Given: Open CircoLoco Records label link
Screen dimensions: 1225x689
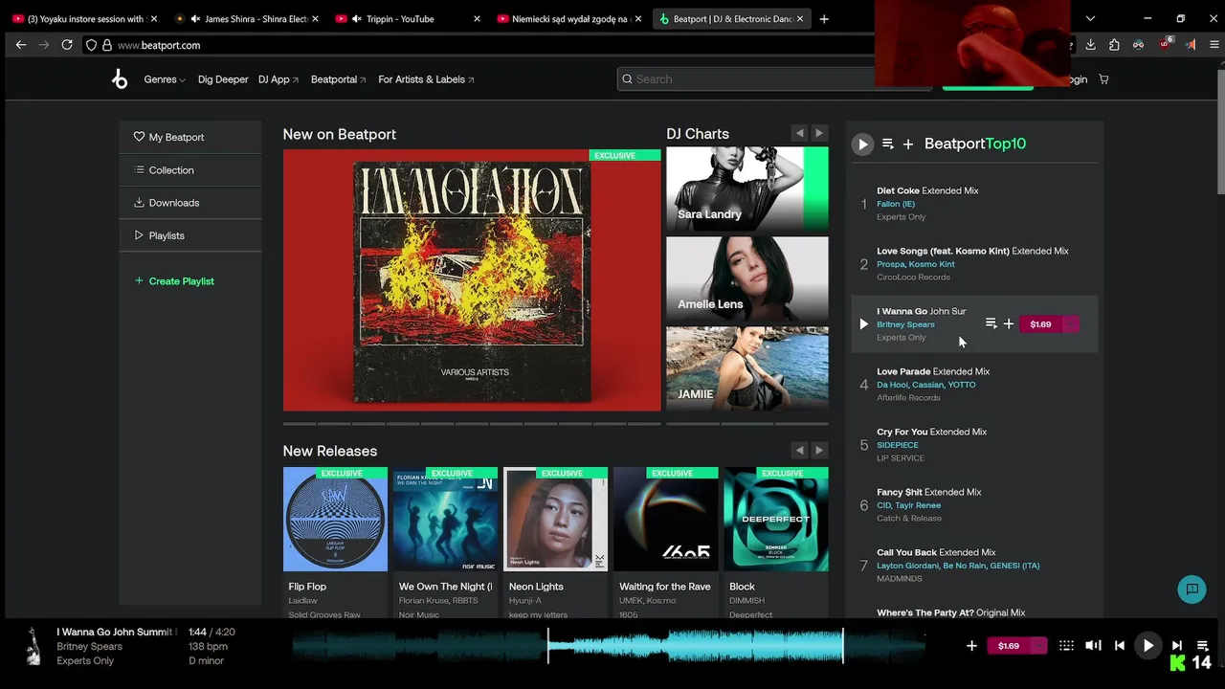Looking at the screenshot, I should tap(913, 277).
